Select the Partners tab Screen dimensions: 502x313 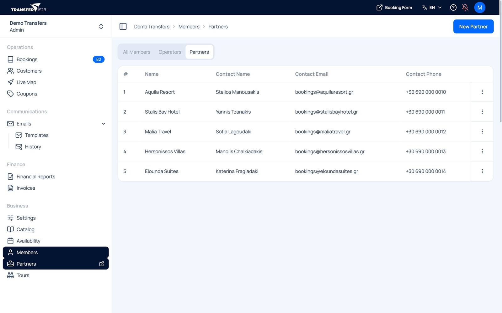pyautogui.click(x=199, y=52)
